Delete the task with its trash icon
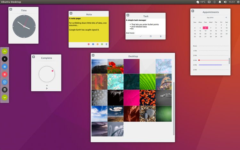Viewport: 240px width, 150px height. click(x=161, y=36)
